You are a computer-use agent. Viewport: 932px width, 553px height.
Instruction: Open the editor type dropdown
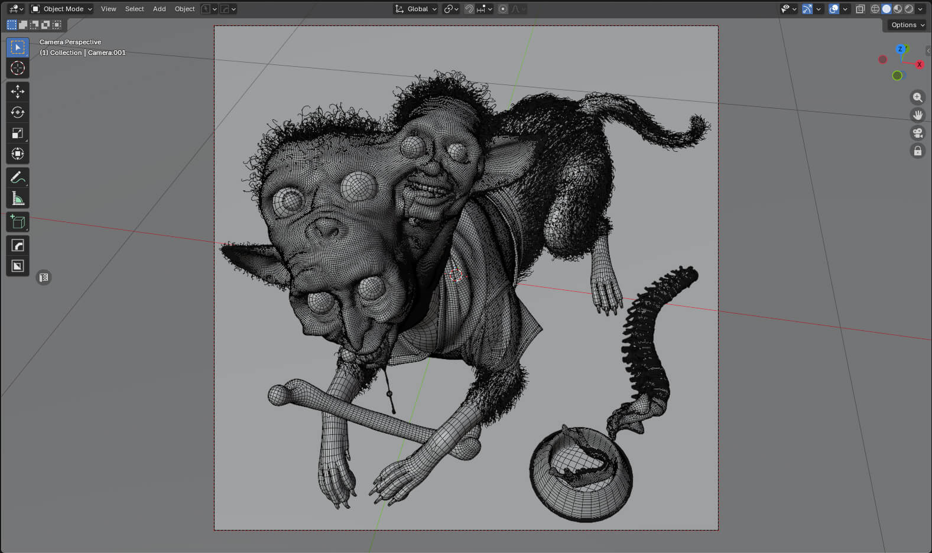pyautogui.click(x=16, y=9)
